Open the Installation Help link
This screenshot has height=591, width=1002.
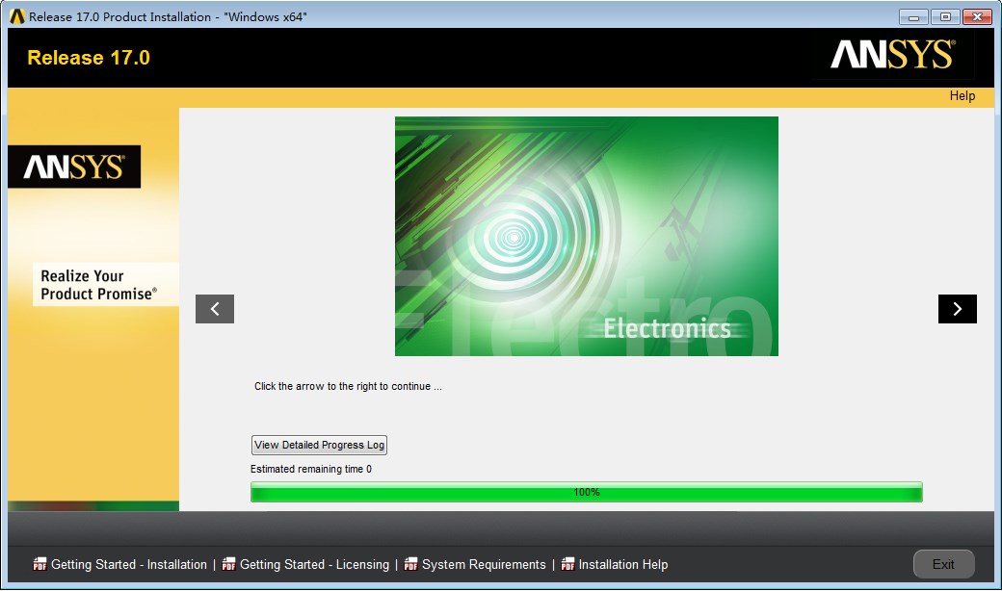click(622, 565)
